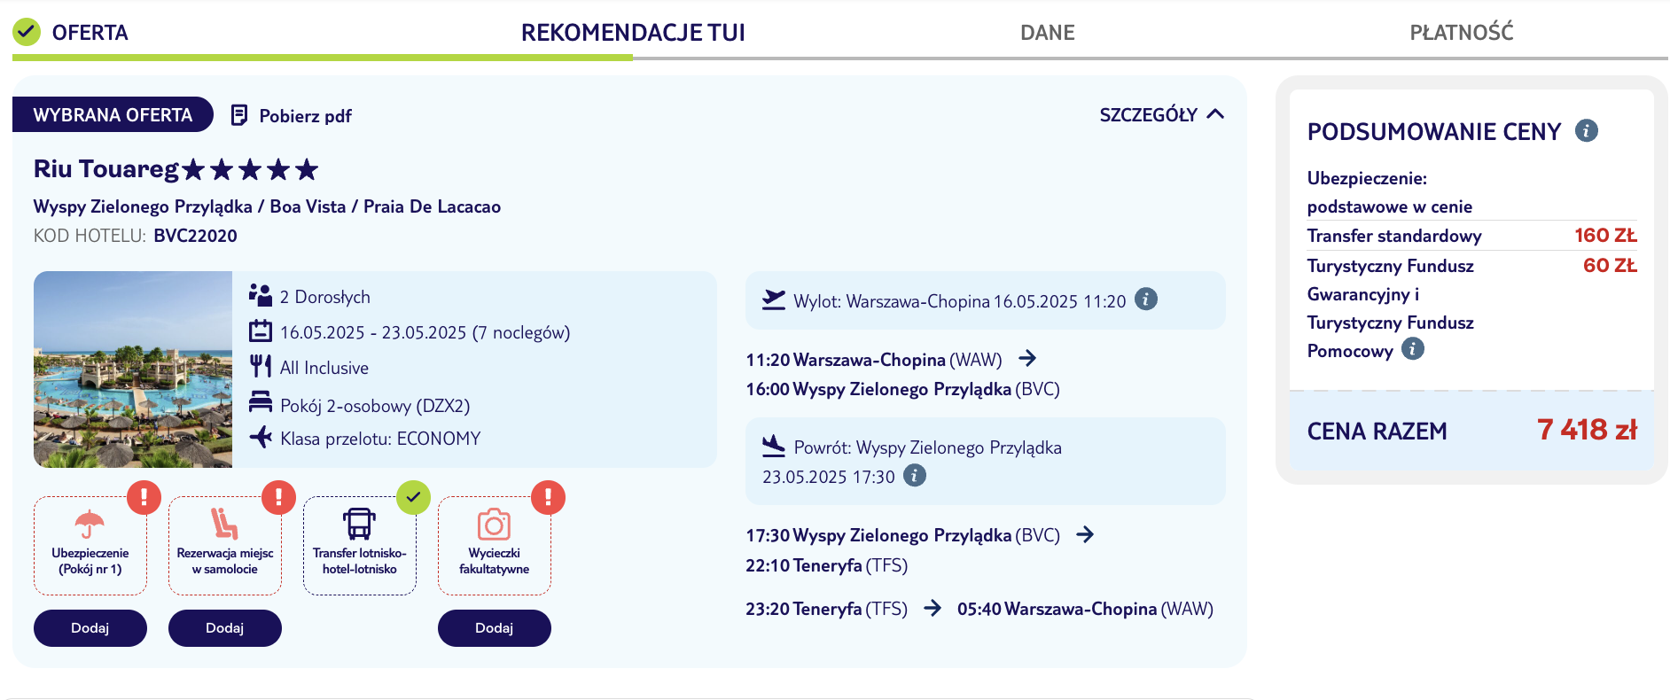This screenshot has height=700, width=1670.
Task: Open info icon beside Podsumowanie Ceny
Action: pos(1586,130)
